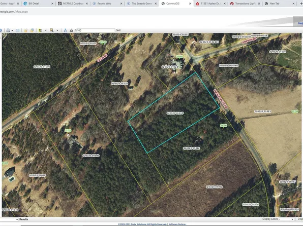Image resolution: width=303 pixels, height=226 pixels.
Task: Click parcel label 020320 01042
Action: point(191,148)
